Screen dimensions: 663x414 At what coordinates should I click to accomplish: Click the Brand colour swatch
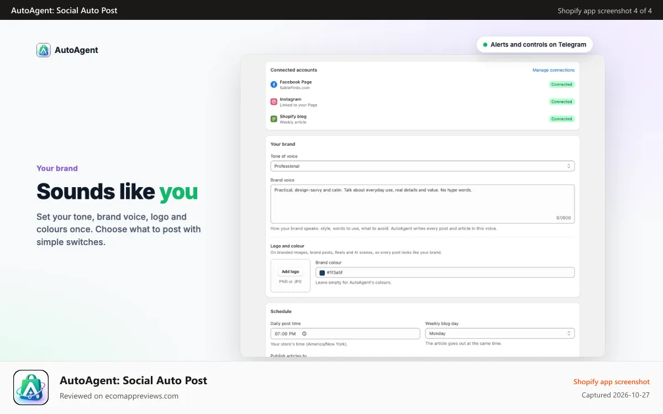click(322, 273)
